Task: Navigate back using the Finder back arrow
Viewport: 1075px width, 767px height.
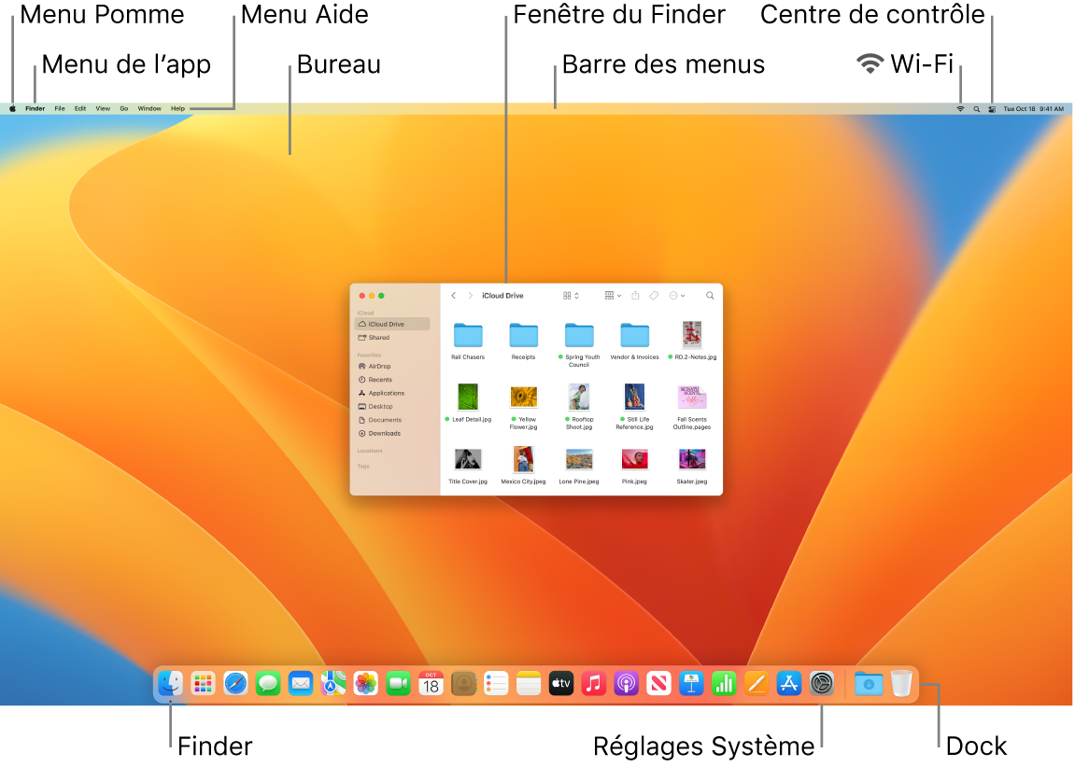Action: (x=453, y=295)
